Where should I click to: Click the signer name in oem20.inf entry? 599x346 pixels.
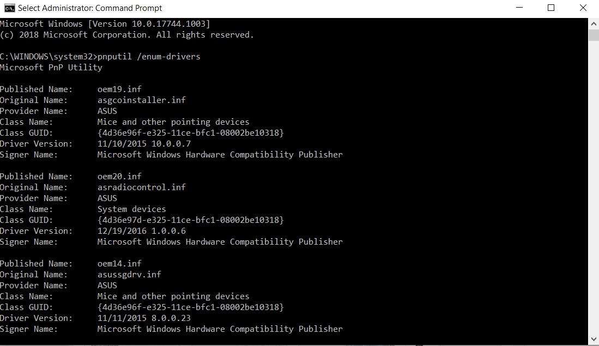tap(220, 242)
